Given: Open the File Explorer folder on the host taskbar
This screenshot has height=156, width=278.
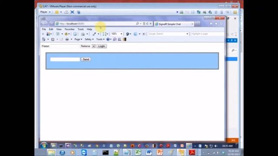Looking at the screenshot, I should tap(51, 152).
